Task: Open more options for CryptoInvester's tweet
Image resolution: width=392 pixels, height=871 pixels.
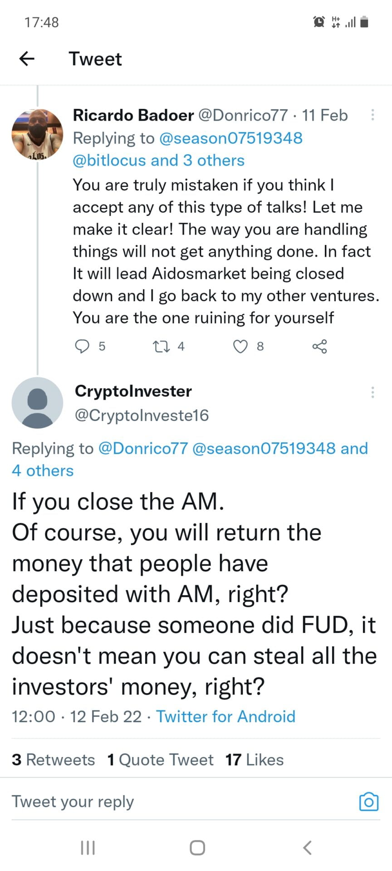Action: click(372, 392)
